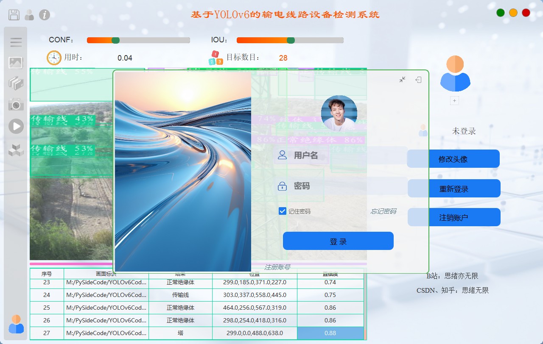
Task: Open the folder batch detection sidebar icon
Action: (16, 83)
